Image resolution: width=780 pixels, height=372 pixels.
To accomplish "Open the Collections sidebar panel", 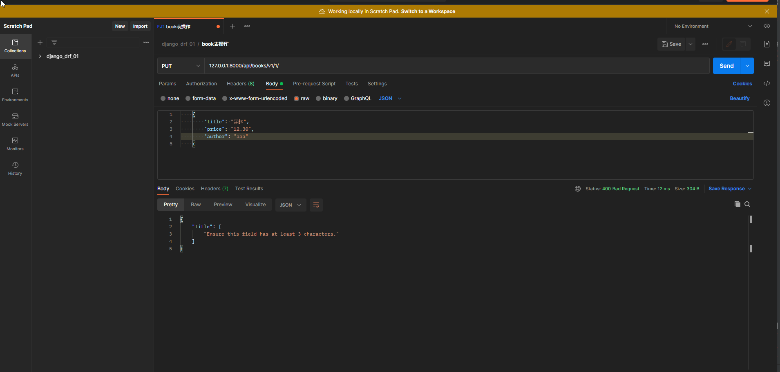I will coord(15,46).
